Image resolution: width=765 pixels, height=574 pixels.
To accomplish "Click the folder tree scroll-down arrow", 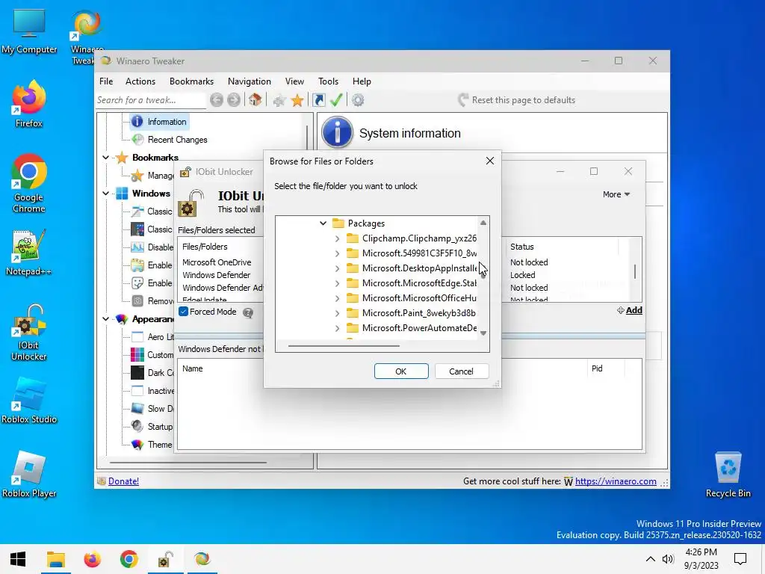I will tap(483, 333).
